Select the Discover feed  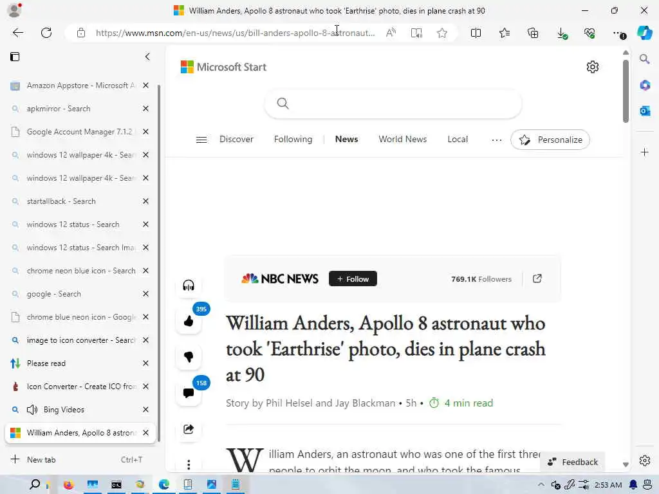(x=236, y=139)
